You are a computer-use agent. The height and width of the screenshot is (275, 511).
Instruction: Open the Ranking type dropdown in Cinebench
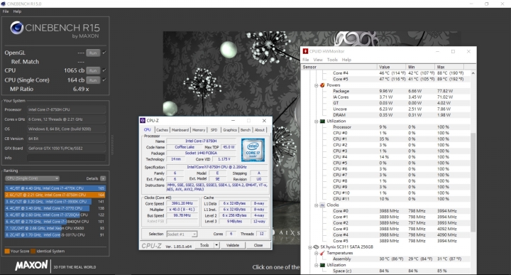click(x=32, y=178)
